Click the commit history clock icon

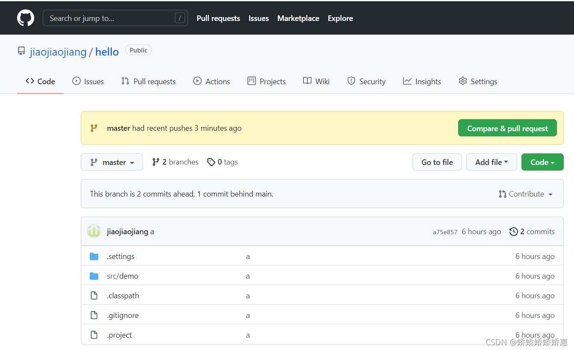513,231
